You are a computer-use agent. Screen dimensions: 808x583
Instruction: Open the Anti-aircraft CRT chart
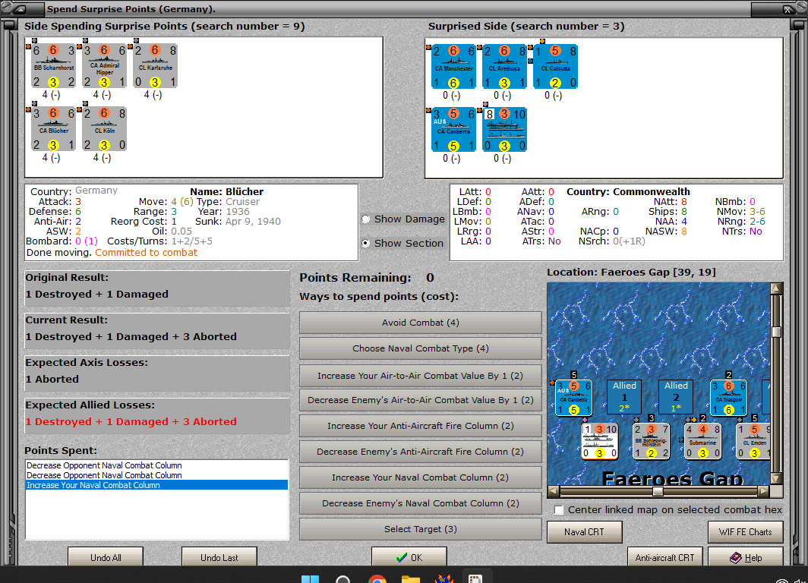point(664,557)
